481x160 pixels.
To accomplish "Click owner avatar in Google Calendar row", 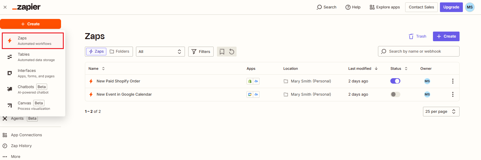I will tap(427, 94).
